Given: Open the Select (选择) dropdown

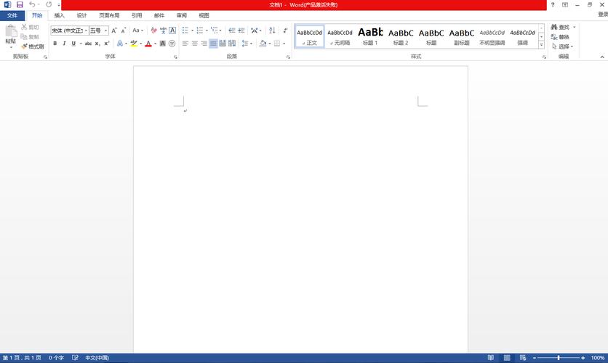Looking at the screenshot, I should point(562,46).
